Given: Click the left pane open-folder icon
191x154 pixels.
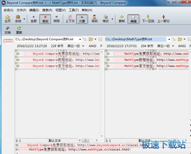Looking at the screenshot, I should [x=91, y=39].
